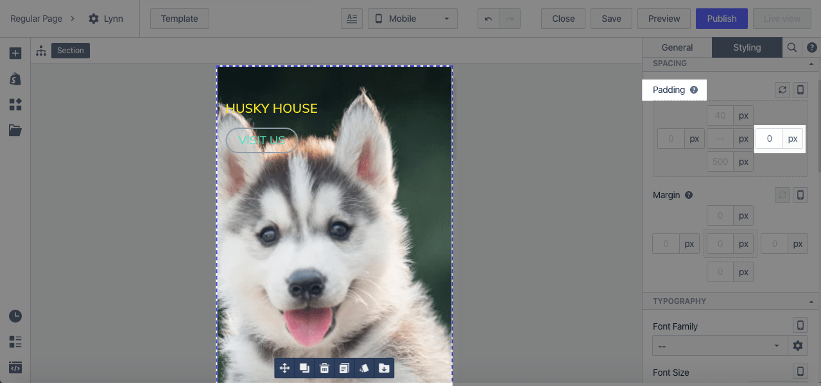Click the Padding help tooltip icon

694,90
